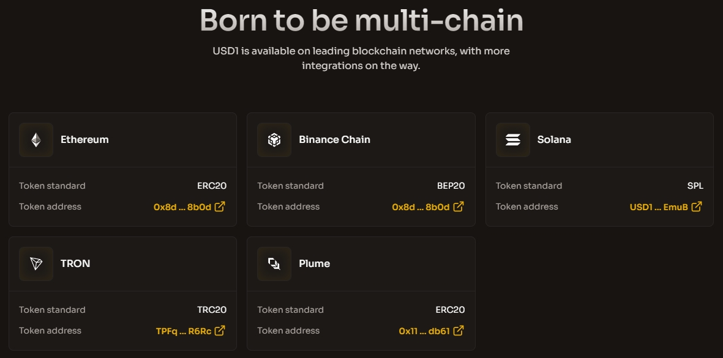
Task: Click the Born to be multi-chain heading
Action: coord(361,20)
